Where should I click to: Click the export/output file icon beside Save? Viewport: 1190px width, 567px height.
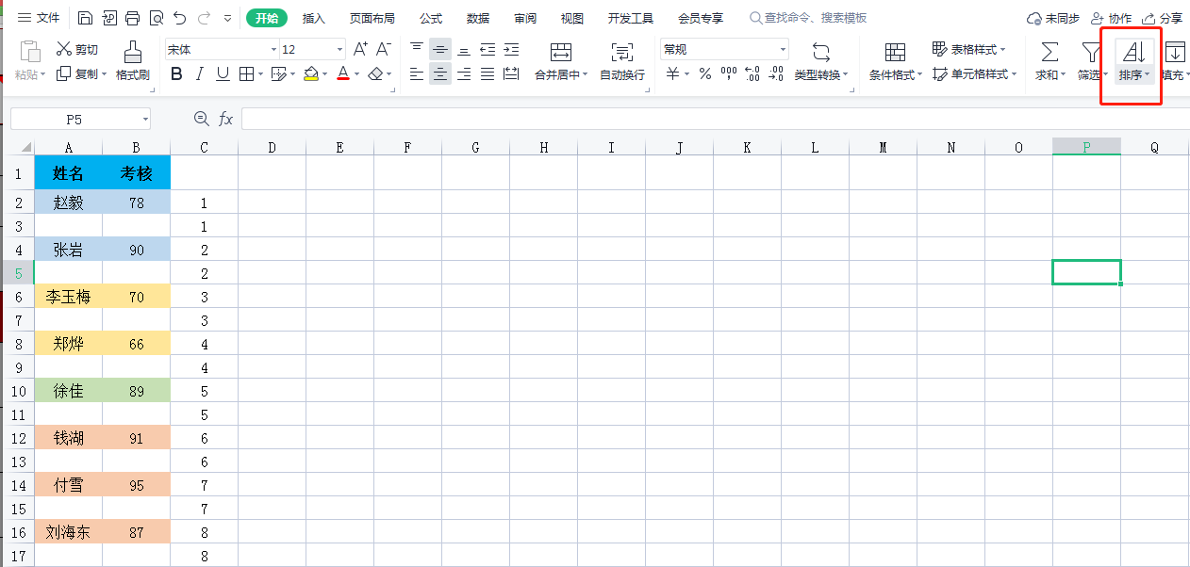click(x=109, y=18)
